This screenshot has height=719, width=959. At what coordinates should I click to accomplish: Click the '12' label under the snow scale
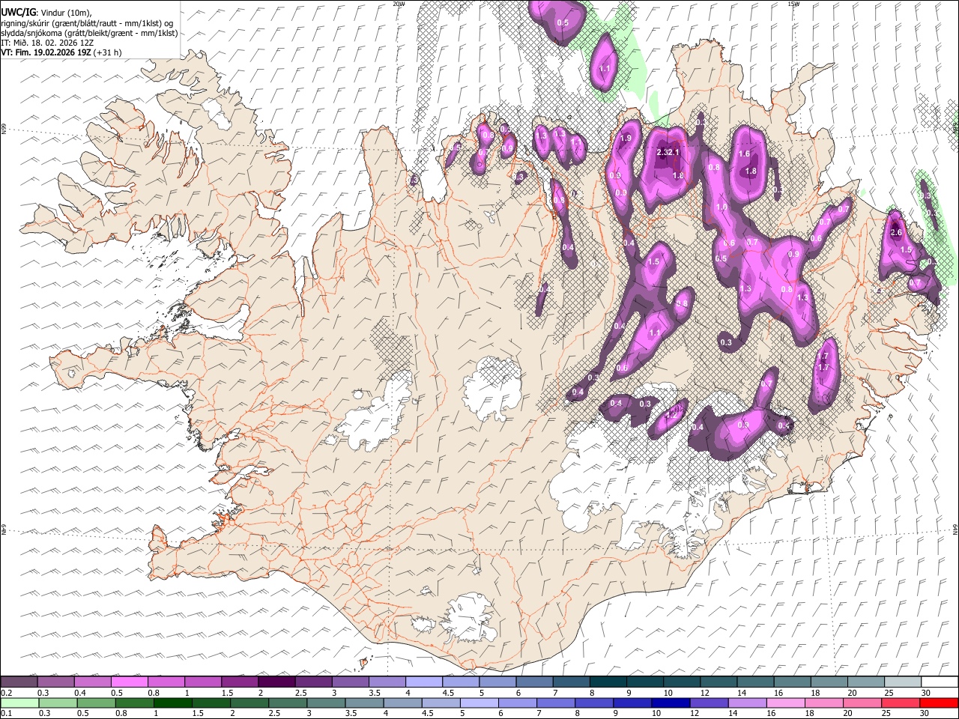pos(704,693)
